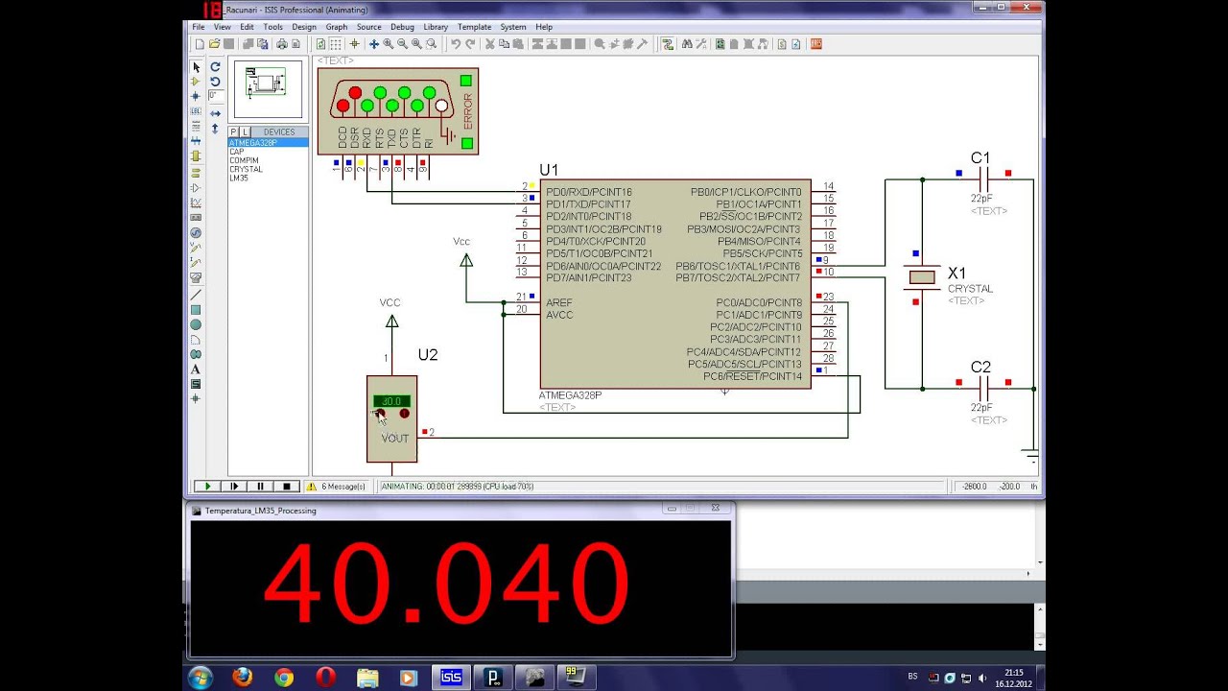
Task: Click the schematic overview thumbnail
Action: click(268, 89)
